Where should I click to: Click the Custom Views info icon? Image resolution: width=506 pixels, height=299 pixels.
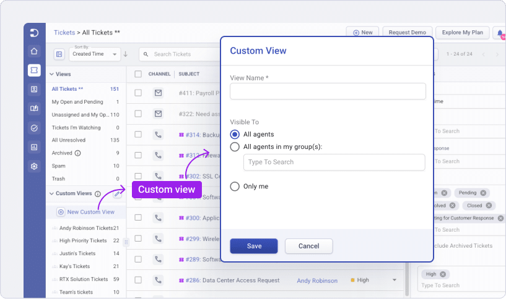coord(98,194)
